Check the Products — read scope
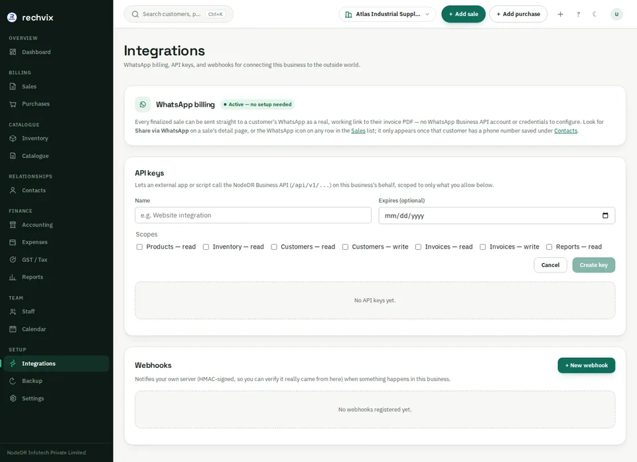Image resolution: width=637 pixels, height=462 pixels. click(x=139, y=247)
